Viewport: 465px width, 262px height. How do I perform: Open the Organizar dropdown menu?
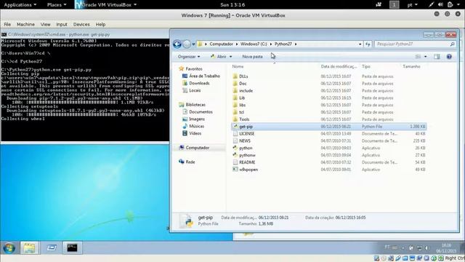tap(189, 57)
